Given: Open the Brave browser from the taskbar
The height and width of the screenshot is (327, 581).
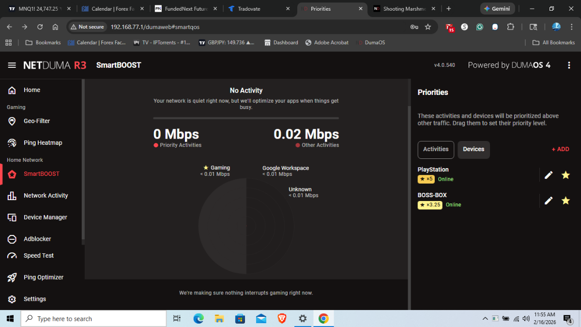Looking at the screenshot, I should (x=282, y=319).
